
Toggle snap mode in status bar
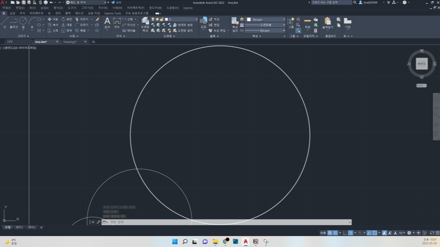[335, 233]
